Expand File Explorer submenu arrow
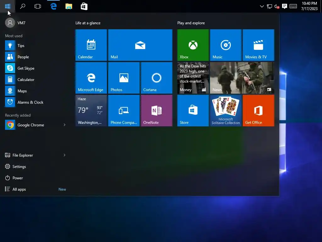 pyautogui.click(x=64, y=155)
